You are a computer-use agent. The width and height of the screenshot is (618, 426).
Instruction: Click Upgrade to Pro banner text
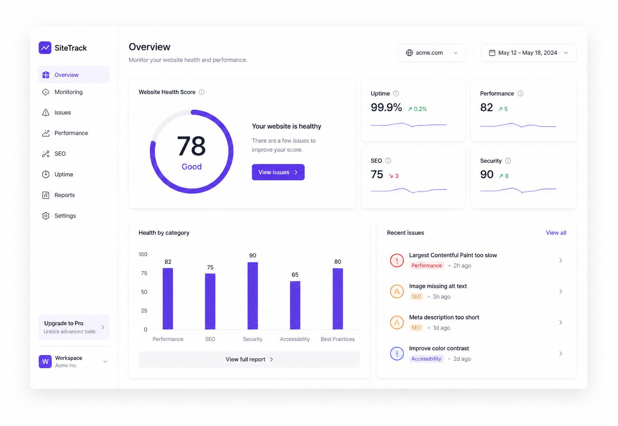click(64, 323)
